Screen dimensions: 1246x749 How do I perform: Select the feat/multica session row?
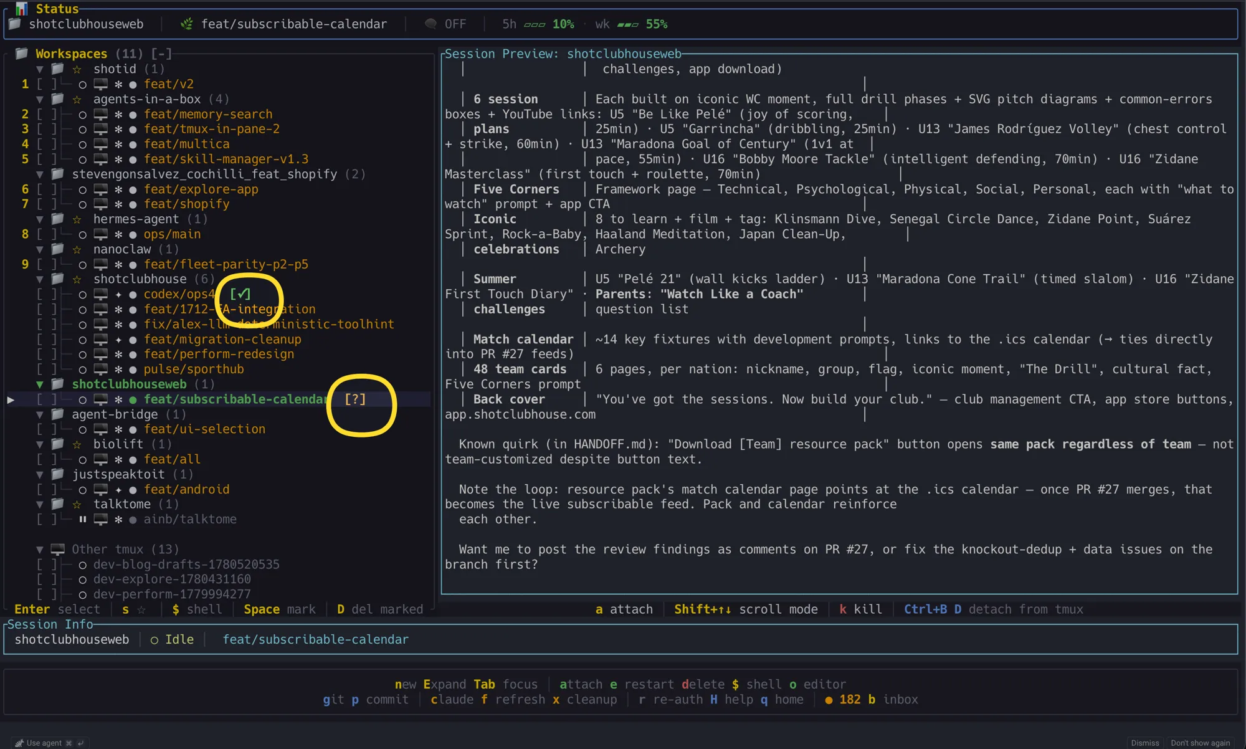(x=187, y=144)
